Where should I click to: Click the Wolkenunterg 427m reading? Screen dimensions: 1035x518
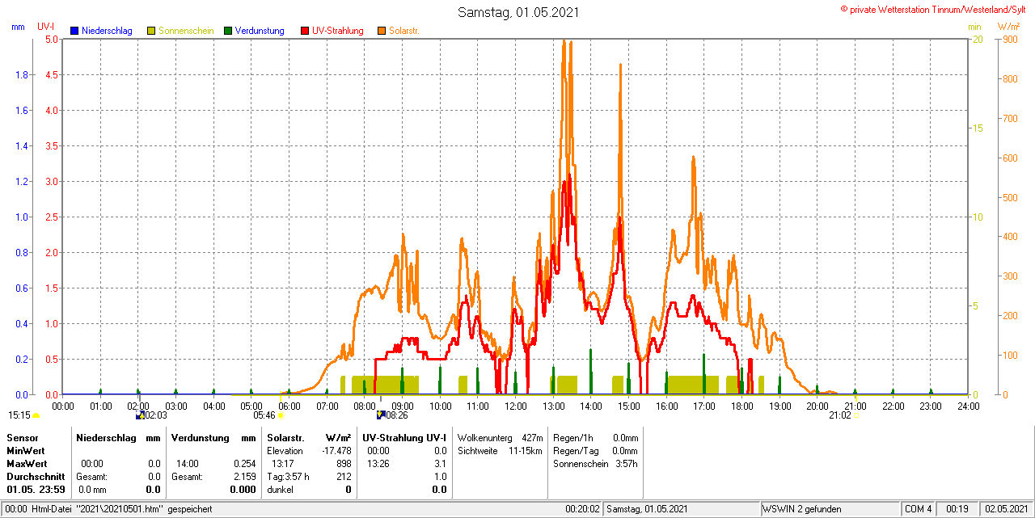[x=500, y=437]
